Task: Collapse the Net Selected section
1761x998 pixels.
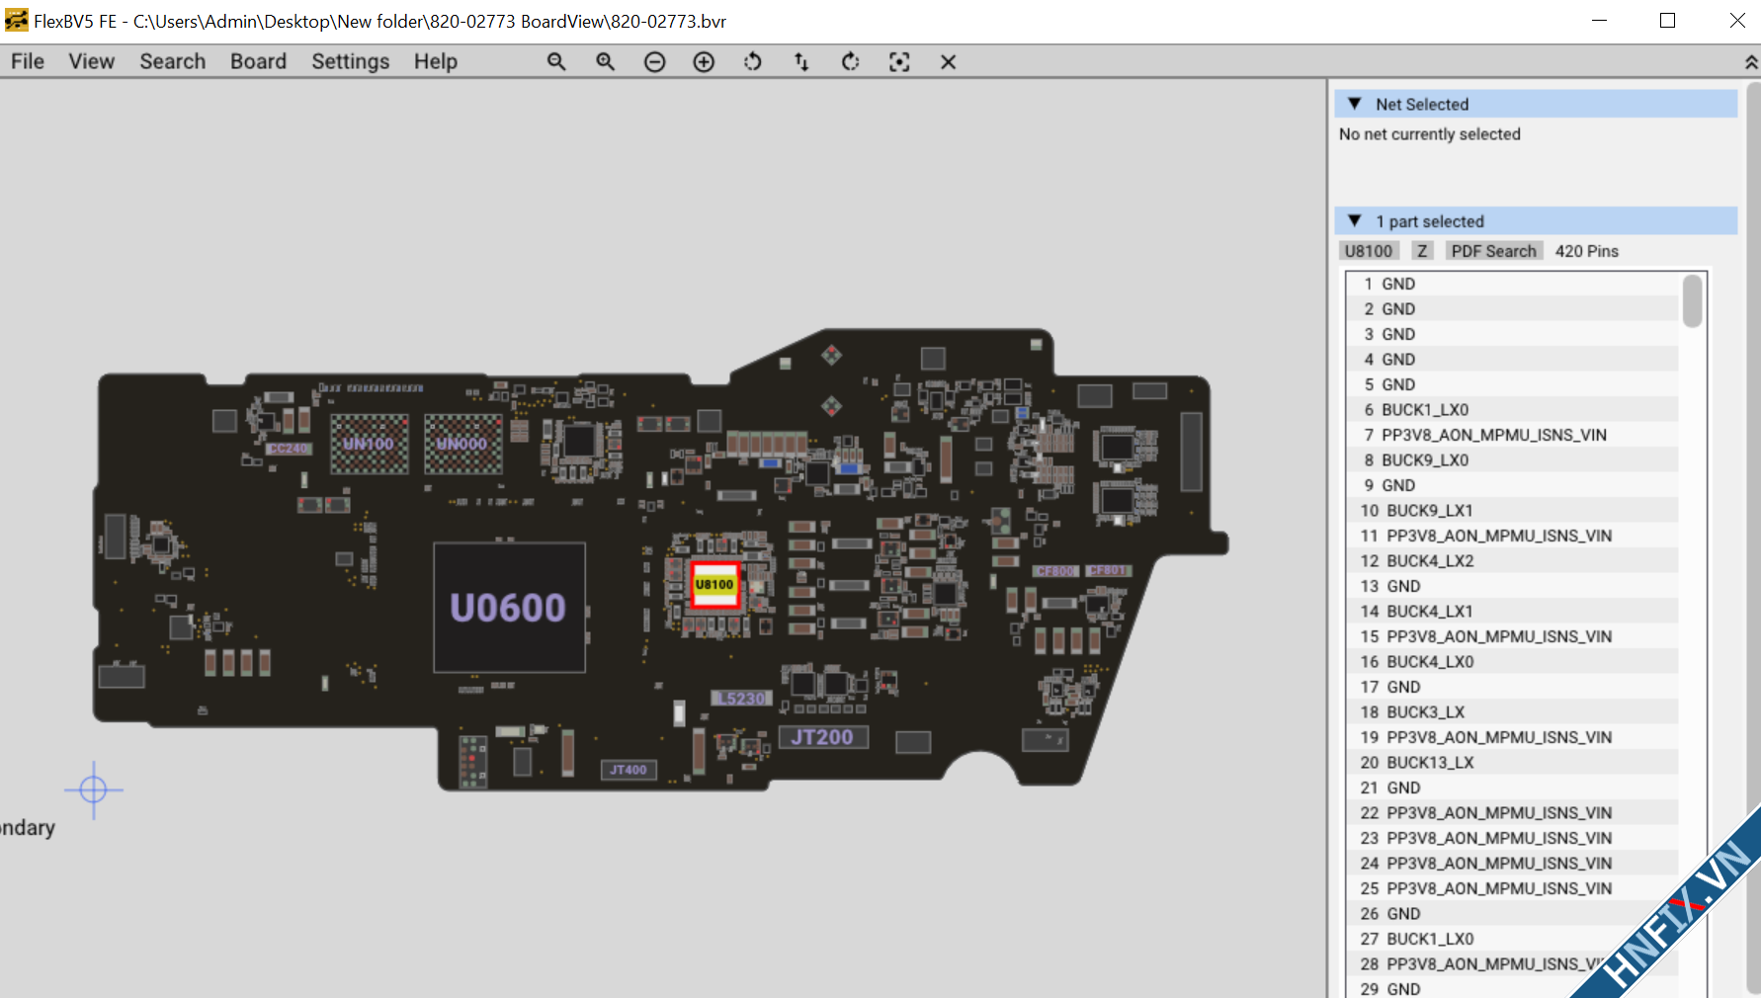Action: point(1355,104)
